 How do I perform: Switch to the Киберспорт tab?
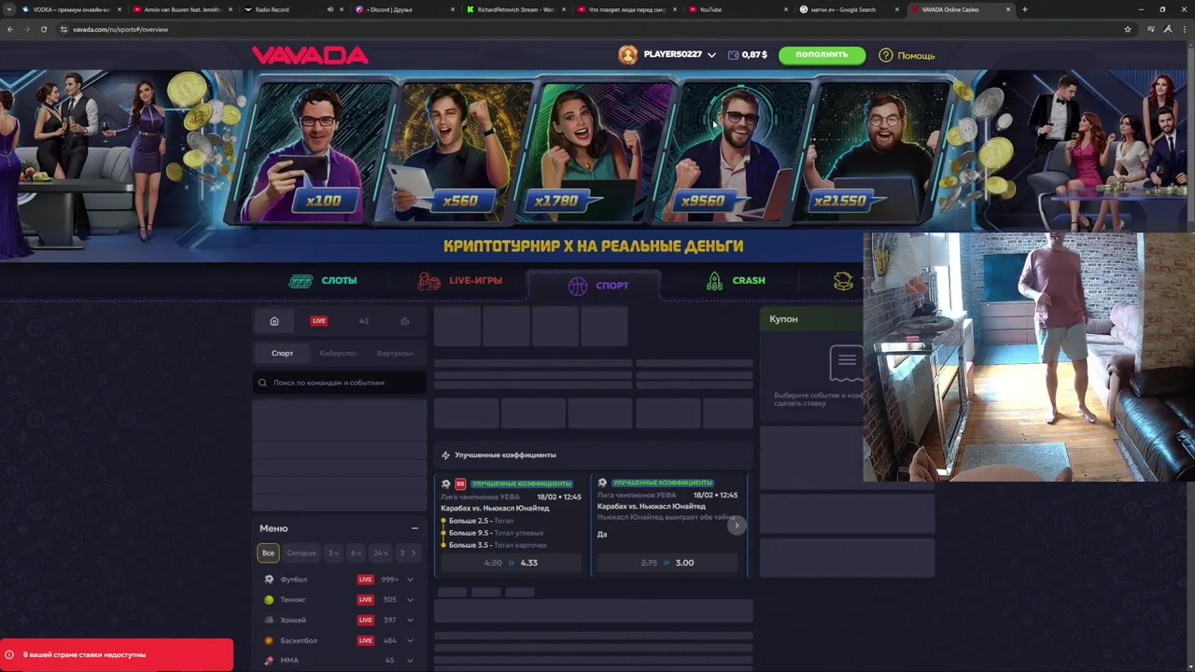(337, 354)
